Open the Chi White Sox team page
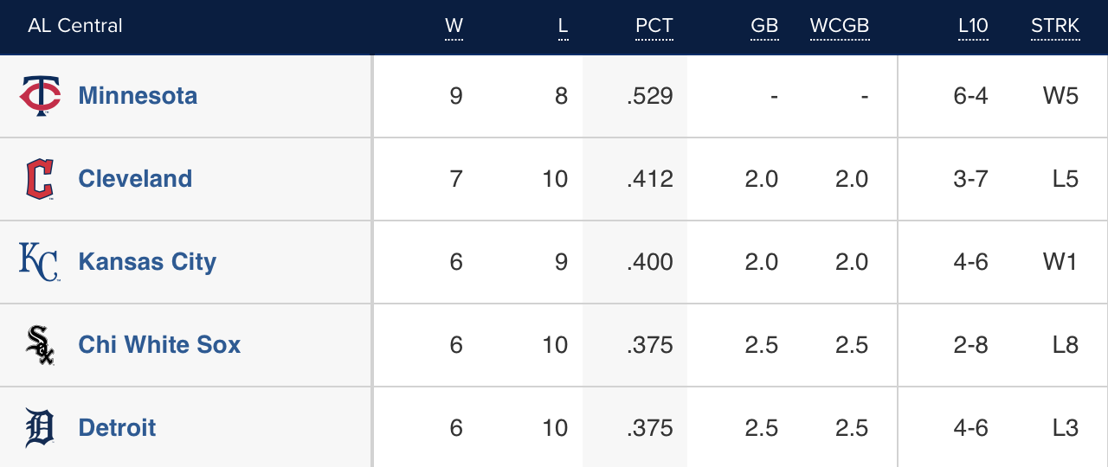 [x=159, y=345]
